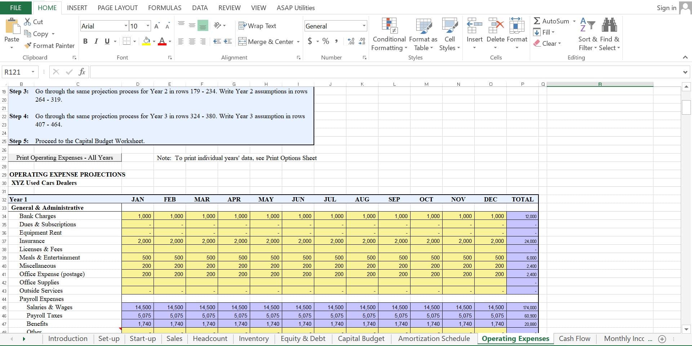Toggle middle vertical alignment
This screenshot has height=346, width=692.
192,25
